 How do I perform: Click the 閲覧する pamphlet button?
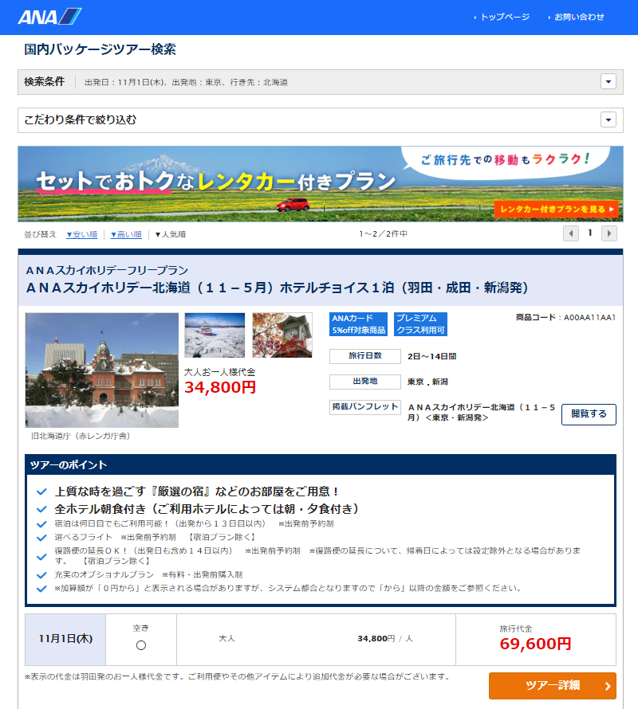[589, 414]
